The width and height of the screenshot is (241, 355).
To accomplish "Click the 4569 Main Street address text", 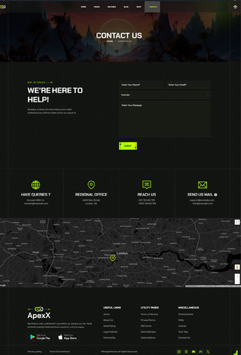I will tap(91, 200).
